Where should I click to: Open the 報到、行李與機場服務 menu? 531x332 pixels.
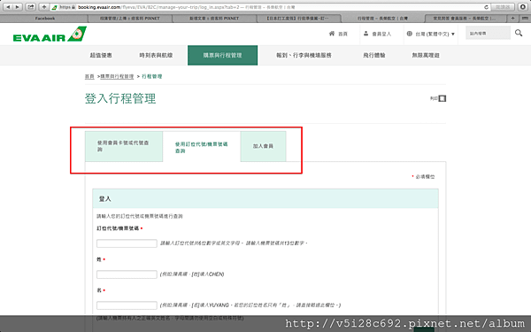(304, 55)
